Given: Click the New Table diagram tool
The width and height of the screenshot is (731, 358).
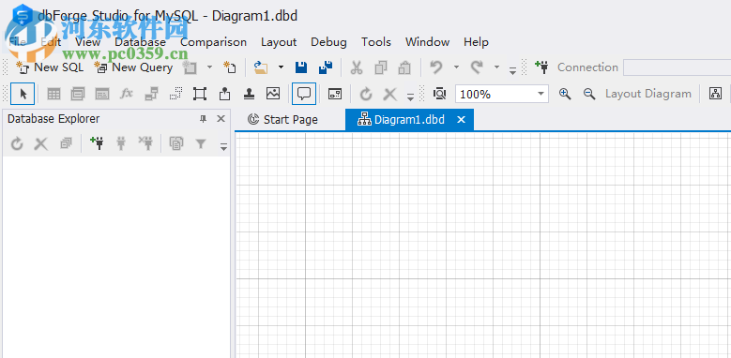Looking at the screenshot, I should [54, 94].
